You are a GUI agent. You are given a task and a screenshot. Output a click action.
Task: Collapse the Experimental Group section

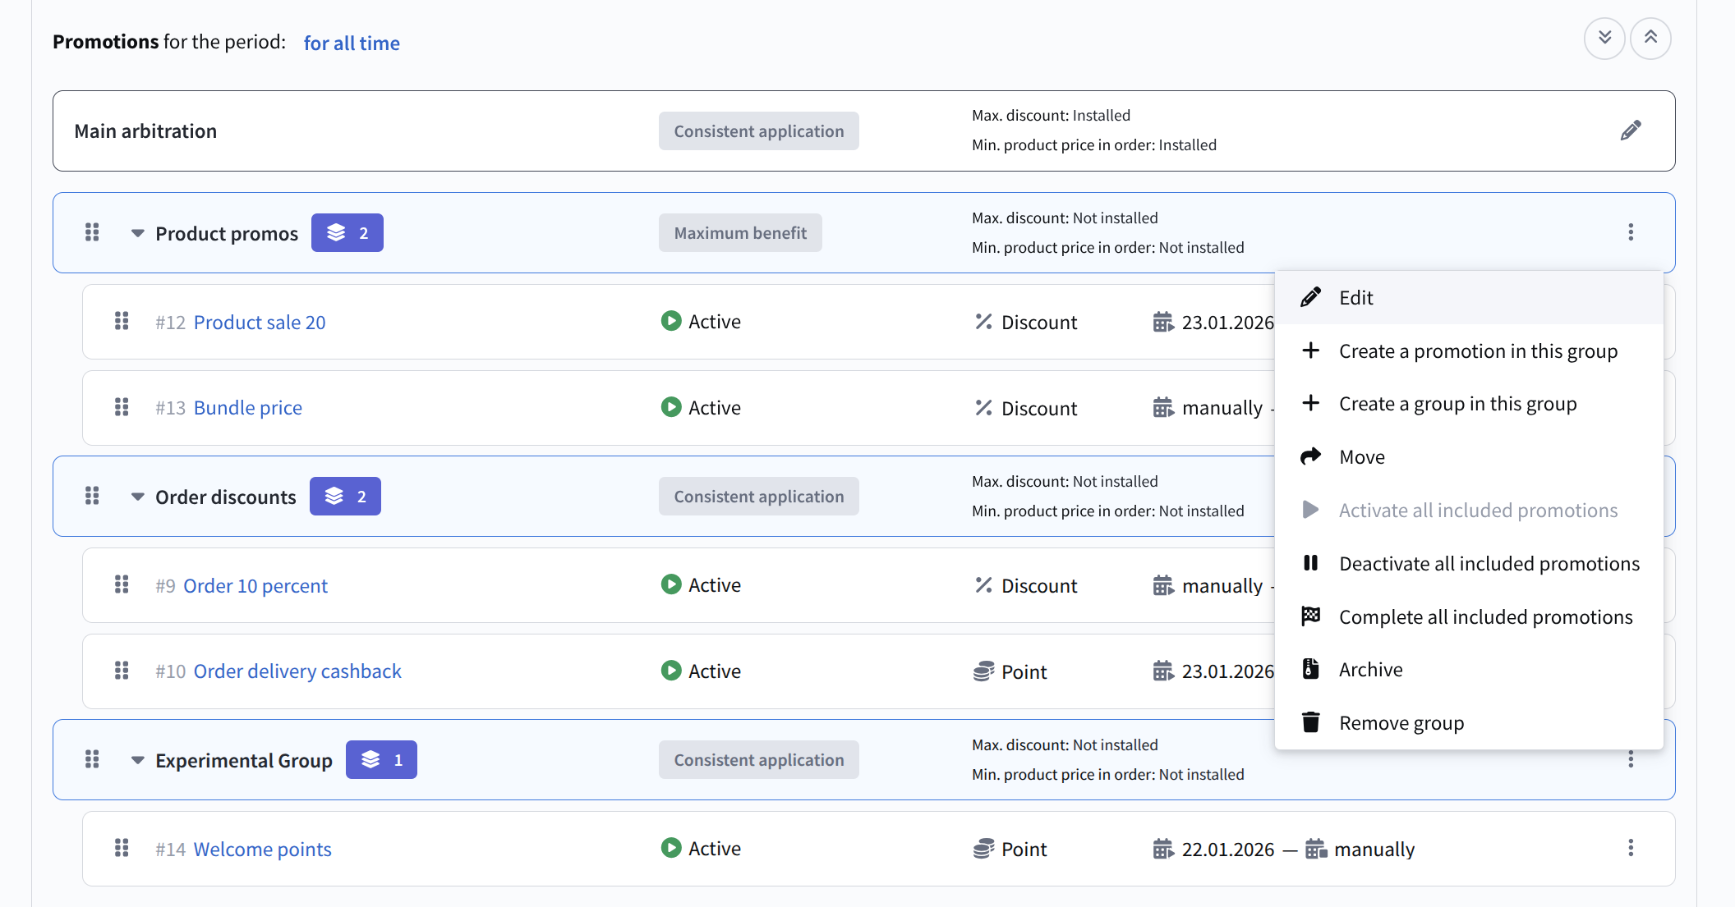click(x=137, y=760)
